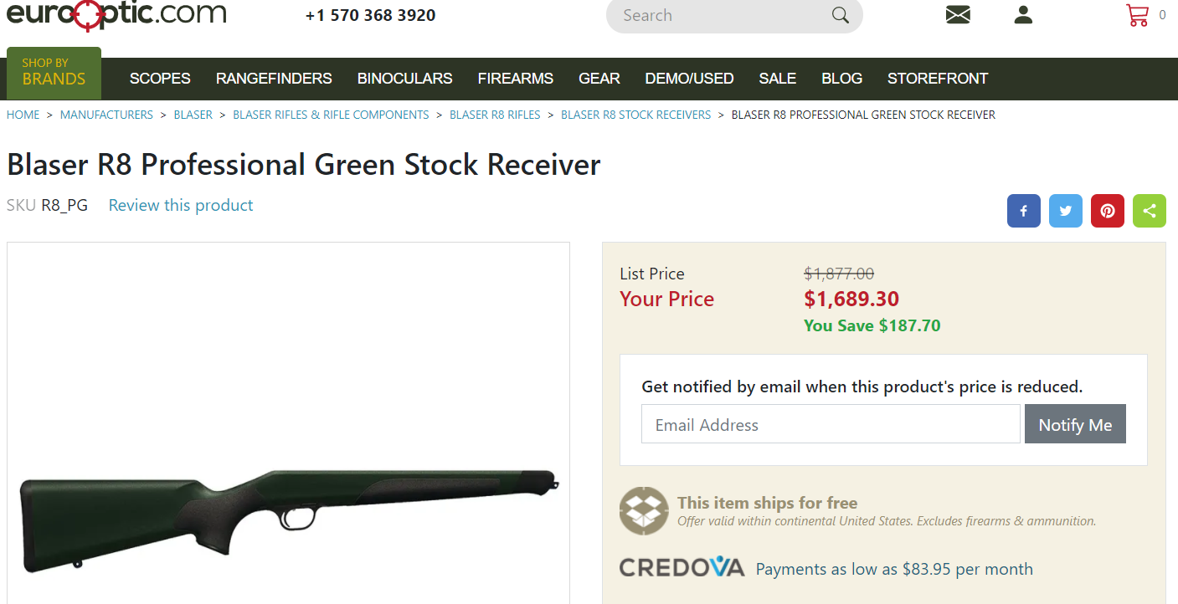Screen dimensions: 1178x604
Task: Share the product on Twitter
Action: click(x=1066, y=211)
